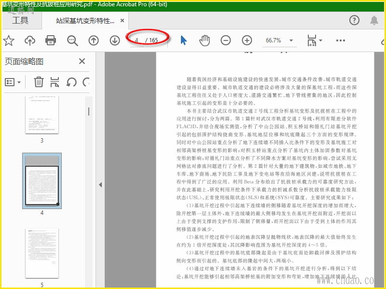Expand the page fit options arrow
Image resolution: width=386 pixels, height=289 pixels.
(x=320, y=40)
